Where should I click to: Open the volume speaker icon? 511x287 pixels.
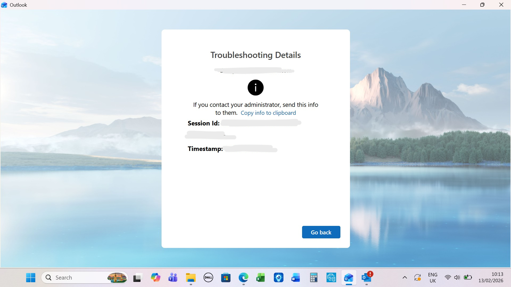[457, 278]
